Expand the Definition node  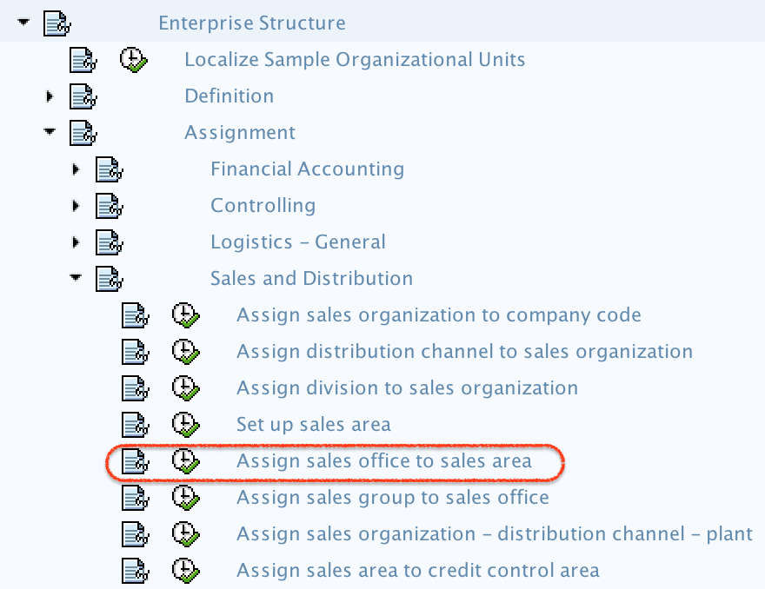(50, 96)
